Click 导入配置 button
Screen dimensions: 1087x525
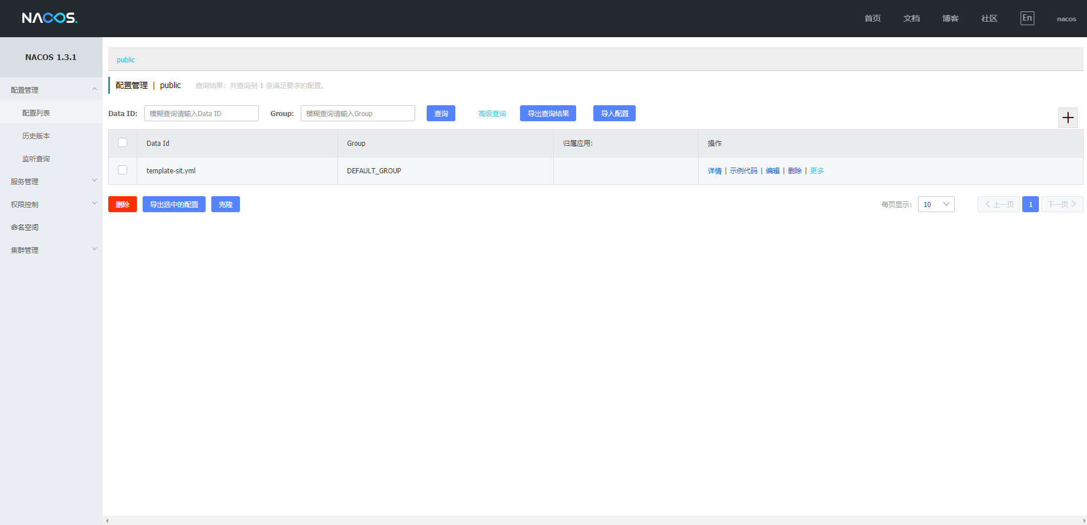pos(615,113)
